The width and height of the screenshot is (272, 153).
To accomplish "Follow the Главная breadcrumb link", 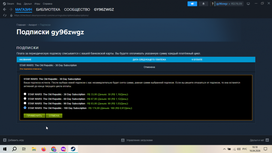I will tap(21, 25).
